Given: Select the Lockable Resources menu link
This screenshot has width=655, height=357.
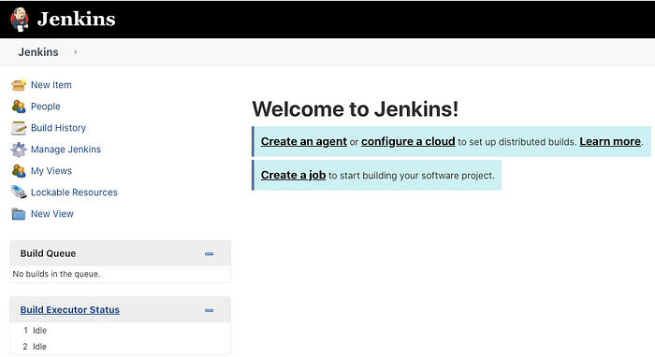Looking at the screenshot, I should pos(74,193).
